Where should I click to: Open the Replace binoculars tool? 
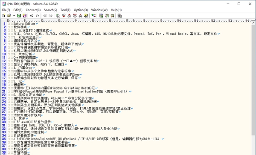75,16
